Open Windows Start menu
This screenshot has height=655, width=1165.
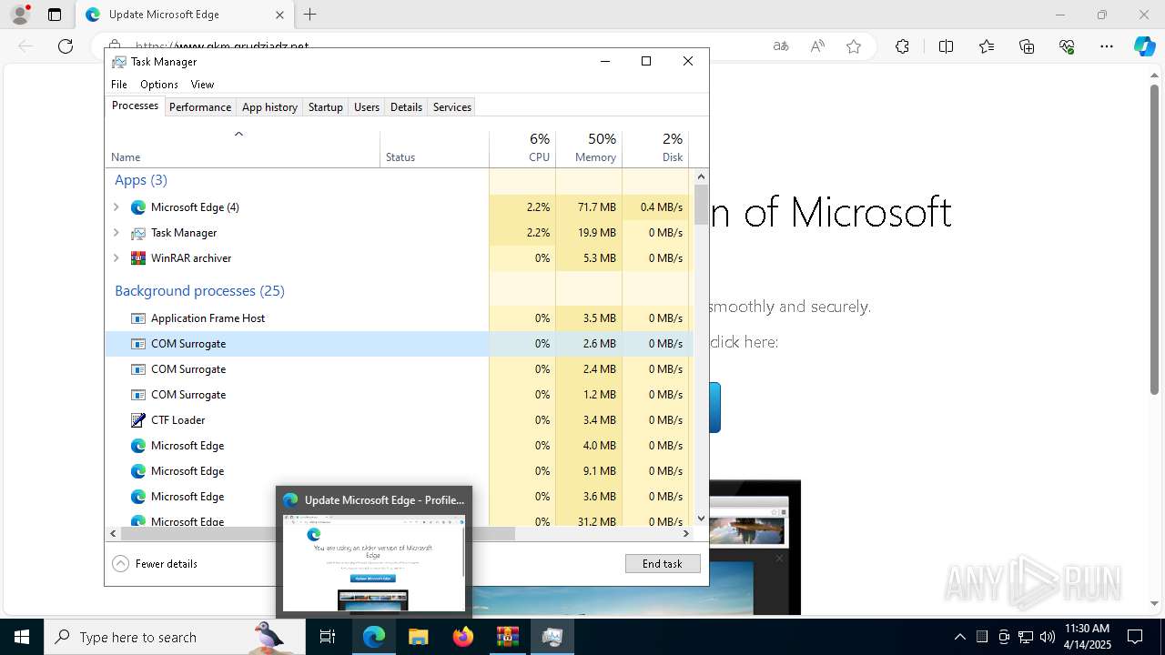22,637
